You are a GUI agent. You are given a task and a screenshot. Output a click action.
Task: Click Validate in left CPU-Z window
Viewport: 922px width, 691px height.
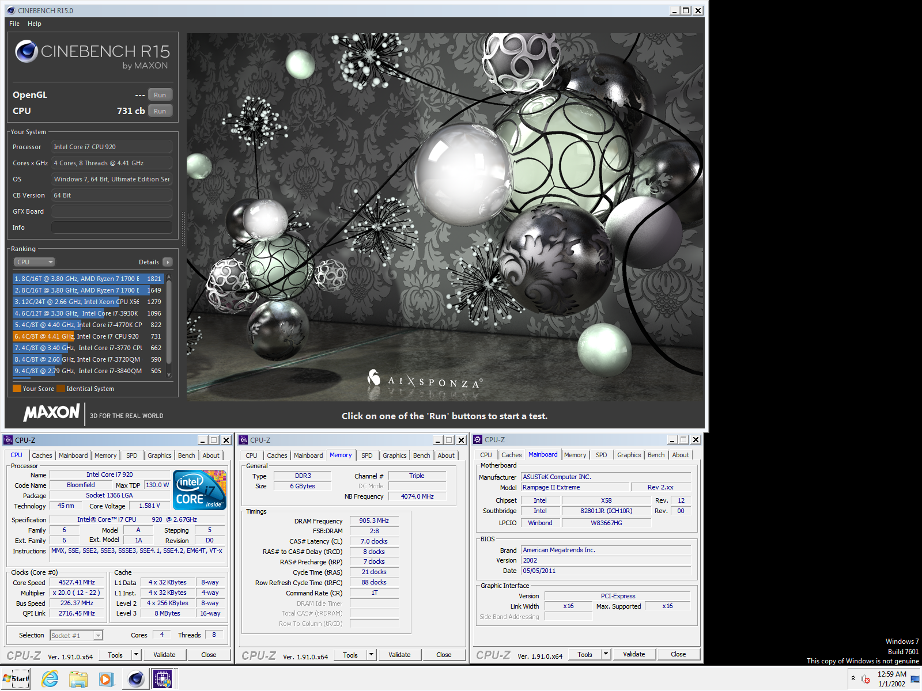164,655
